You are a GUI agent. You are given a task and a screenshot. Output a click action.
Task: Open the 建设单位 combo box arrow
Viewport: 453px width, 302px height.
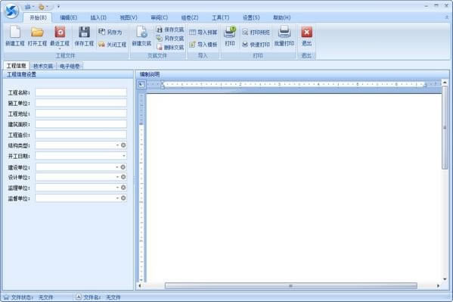117,167
